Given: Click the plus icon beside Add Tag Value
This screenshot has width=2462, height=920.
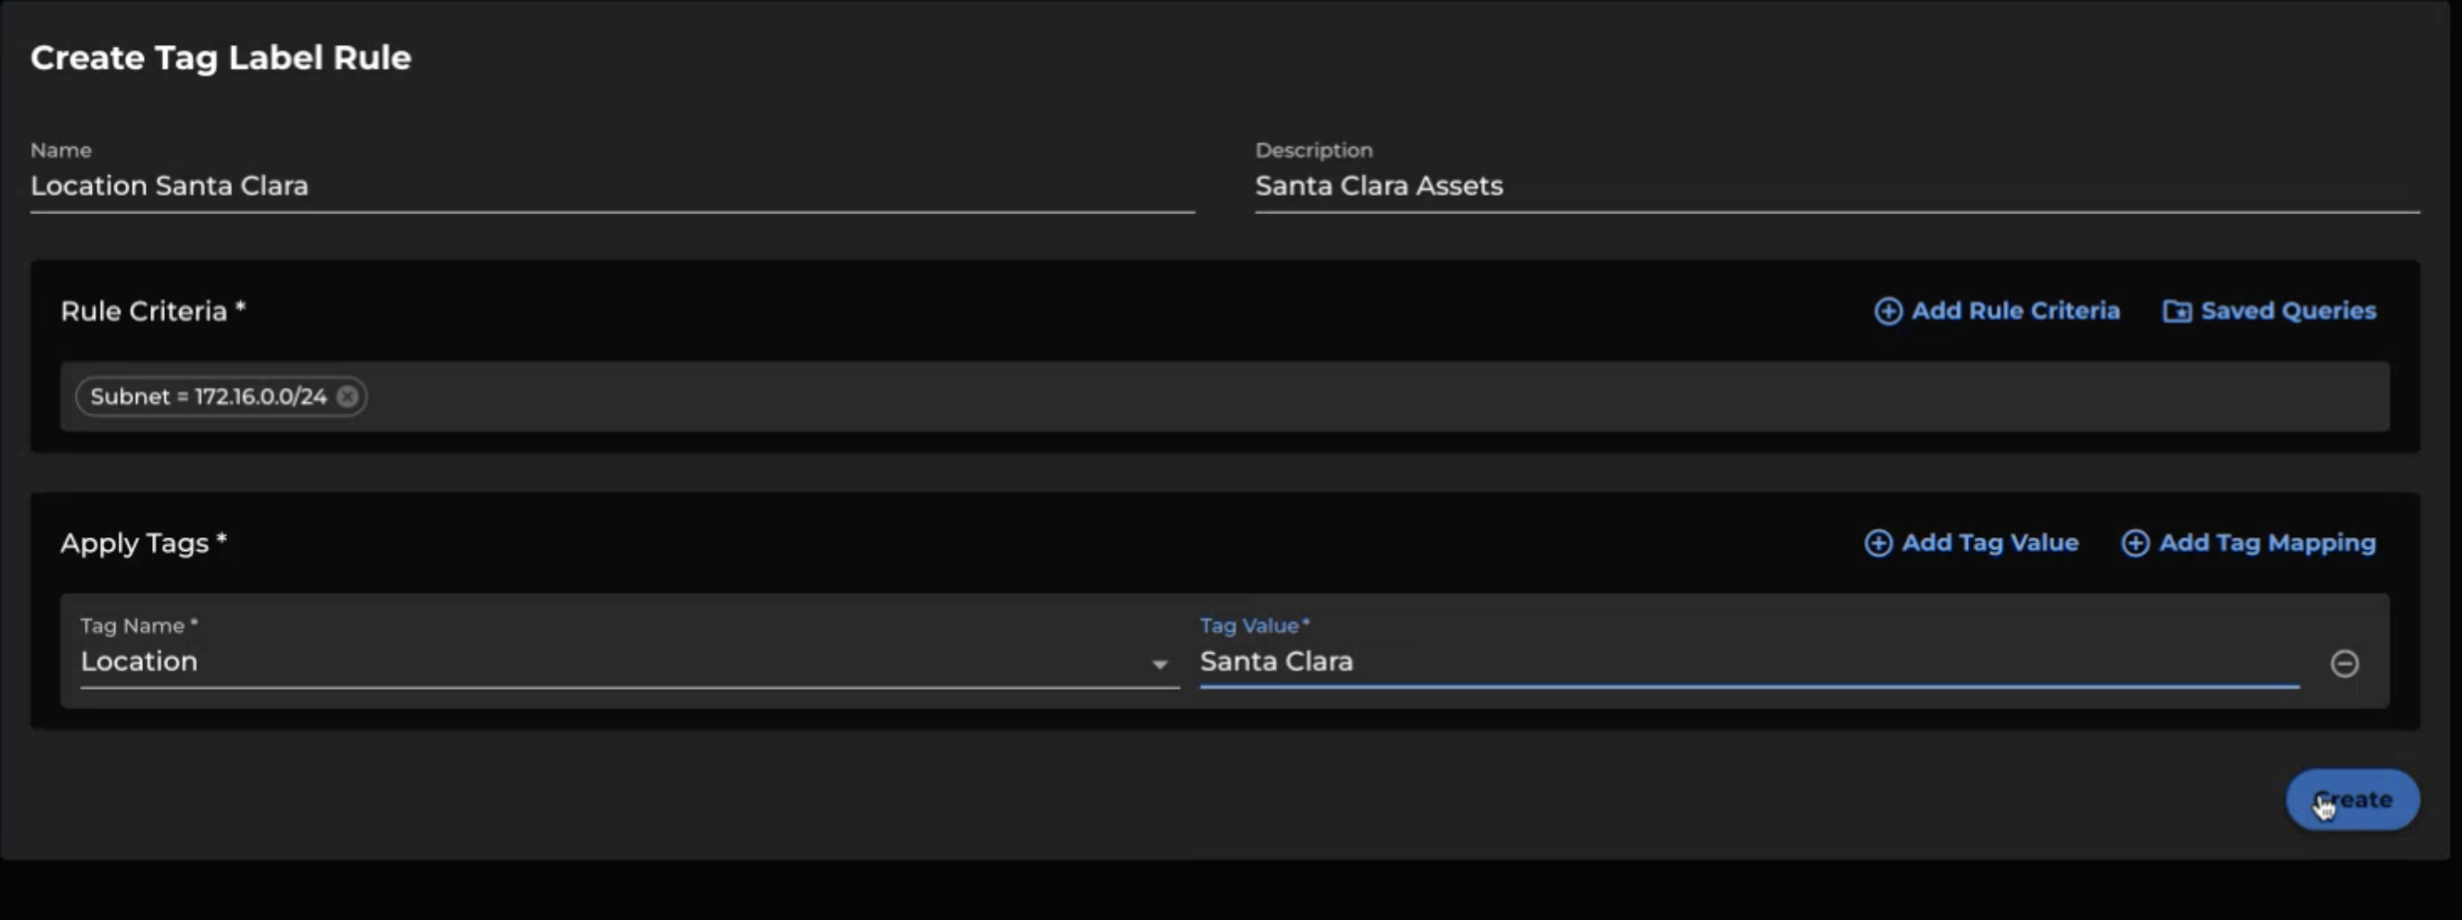Looking at the screenshot, I should [1878, 543].
